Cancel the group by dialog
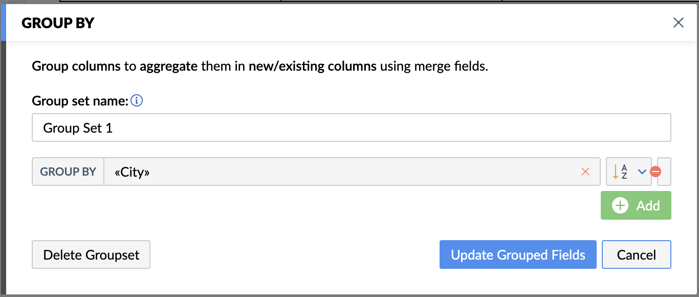The height and width of the screenshot is (297, 699). 637,254
